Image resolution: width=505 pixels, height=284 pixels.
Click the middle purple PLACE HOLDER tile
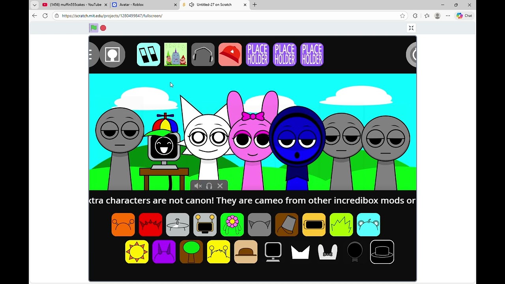[x=284, y=54]
